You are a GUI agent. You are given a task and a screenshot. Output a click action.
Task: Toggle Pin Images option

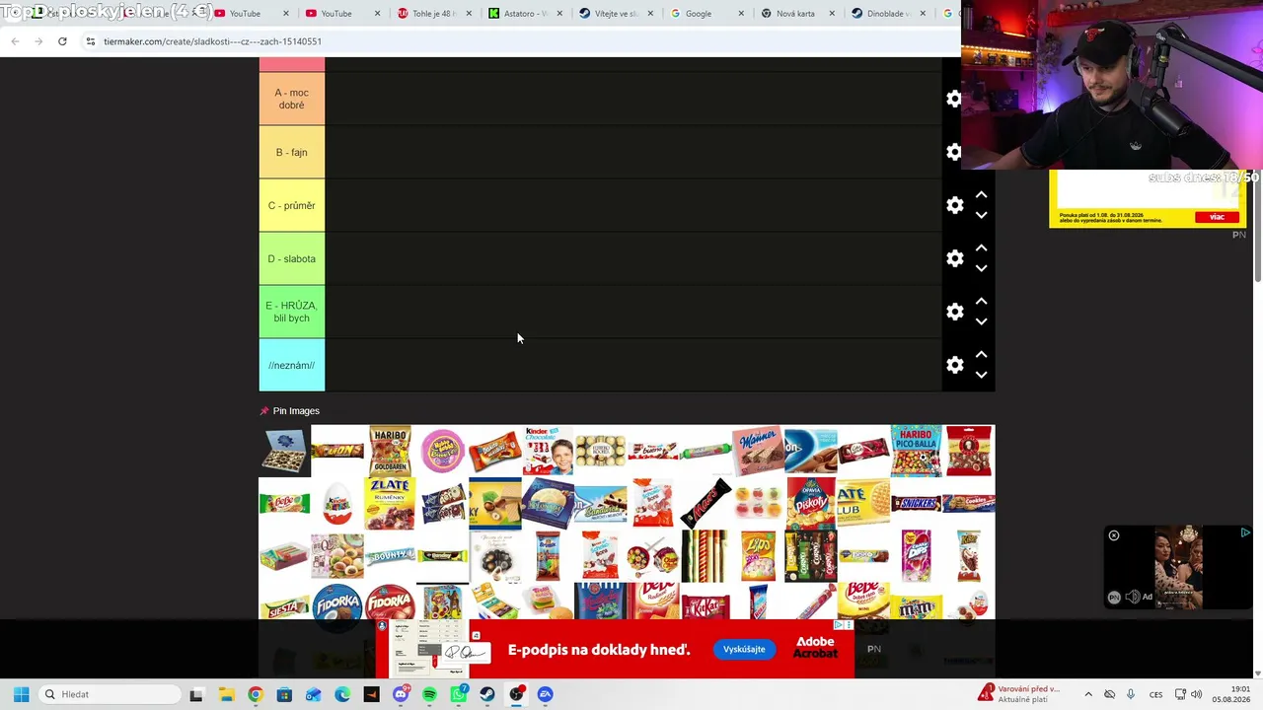290,411
